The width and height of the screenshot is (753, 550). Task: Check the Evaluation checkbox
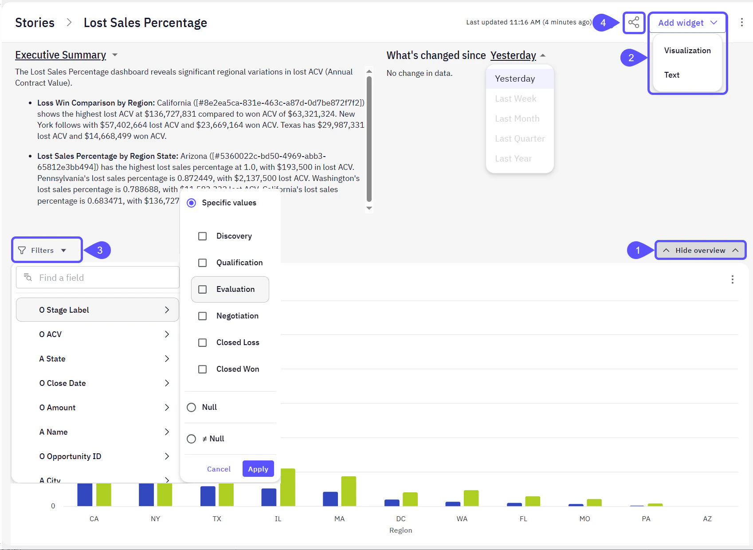tap(203, 289)
